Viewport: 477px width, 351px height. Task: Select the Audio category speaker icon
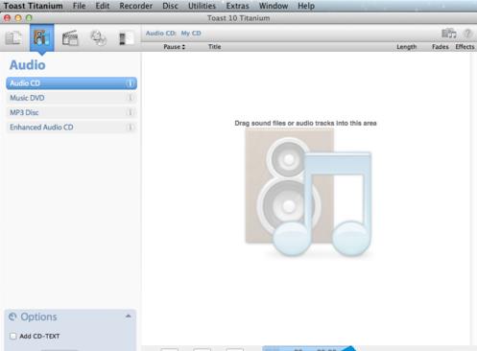41,38
